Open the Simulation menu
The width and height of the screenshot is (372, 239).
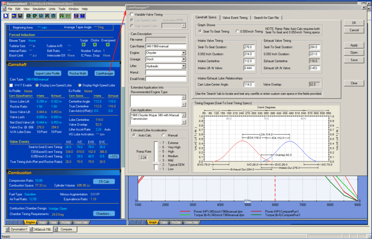point(39,9)
